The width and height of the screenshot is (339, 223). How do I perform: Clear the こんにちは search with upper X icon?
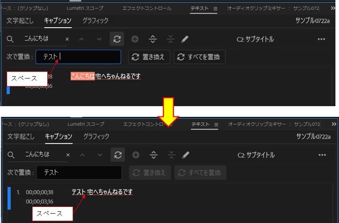67,39
